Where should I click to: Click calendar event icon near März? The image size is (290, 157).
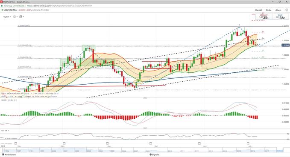64,143
